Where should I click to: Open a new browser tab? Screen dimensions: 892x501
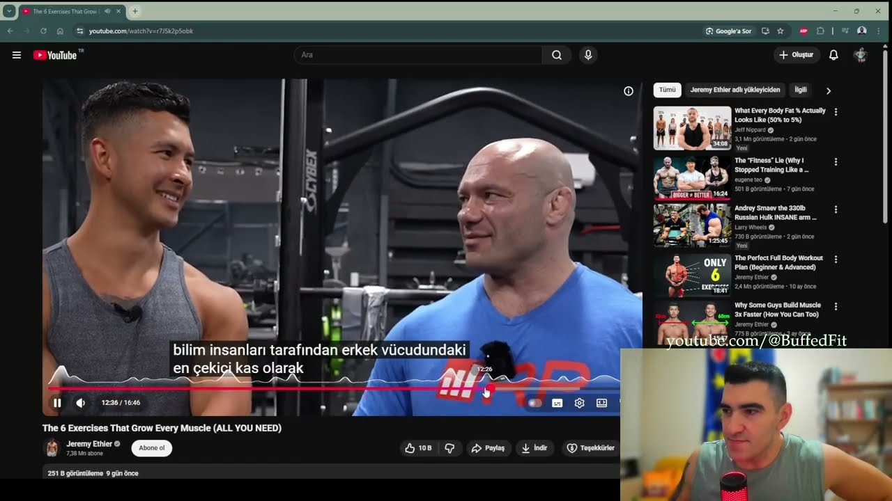point(135,11)
